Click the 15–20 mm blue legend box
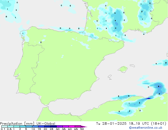The image size is (168, 130). pyautogui.click(x=41, y=127)
